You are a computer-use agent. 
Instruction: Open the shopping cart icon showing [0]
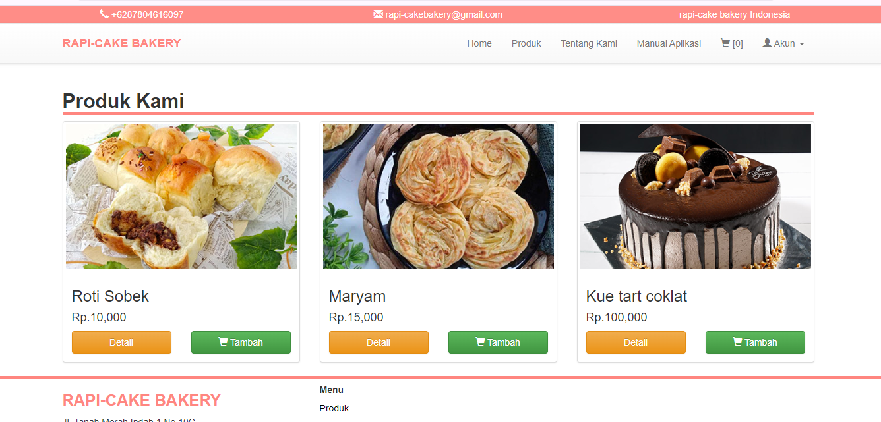pyautogui.click(x=725, y=43)
